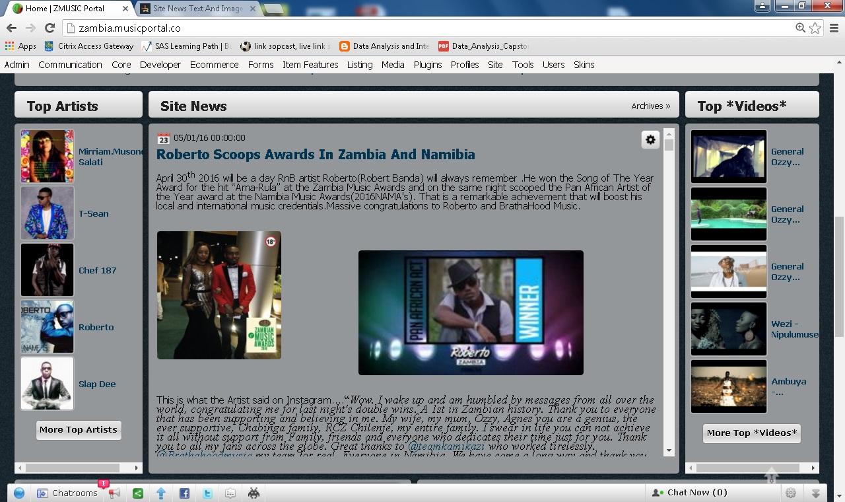The image size is (845, 502).
Task: Click the grey chat-log icon beside Twitter
Action: [230, 493]
